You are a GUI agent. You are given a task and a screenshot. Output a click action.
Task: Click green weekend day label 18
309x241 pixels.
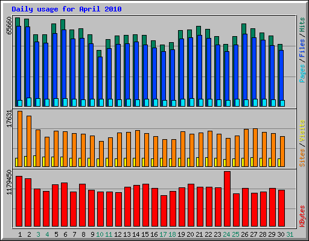[x=172, y=234]
